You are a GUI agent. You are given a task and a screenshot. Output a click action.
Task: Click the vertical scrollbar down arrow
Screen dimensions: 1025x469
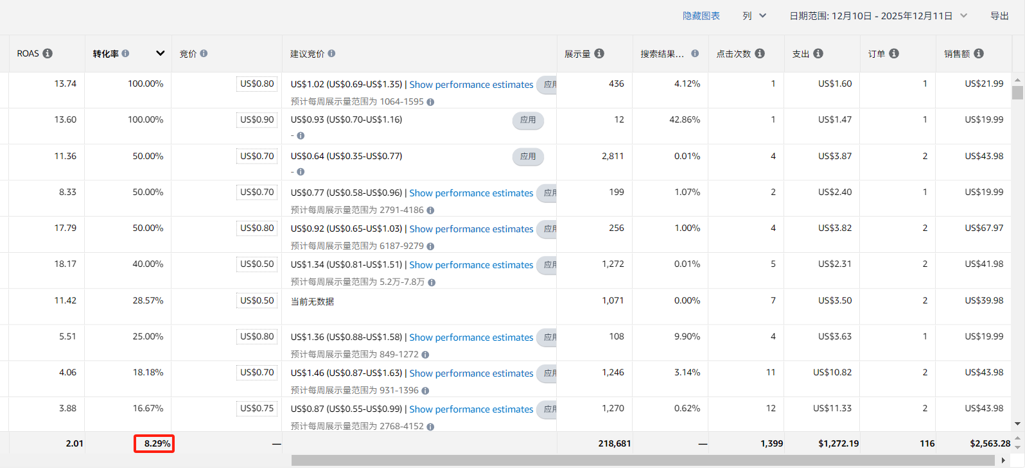click(1017, 424)
